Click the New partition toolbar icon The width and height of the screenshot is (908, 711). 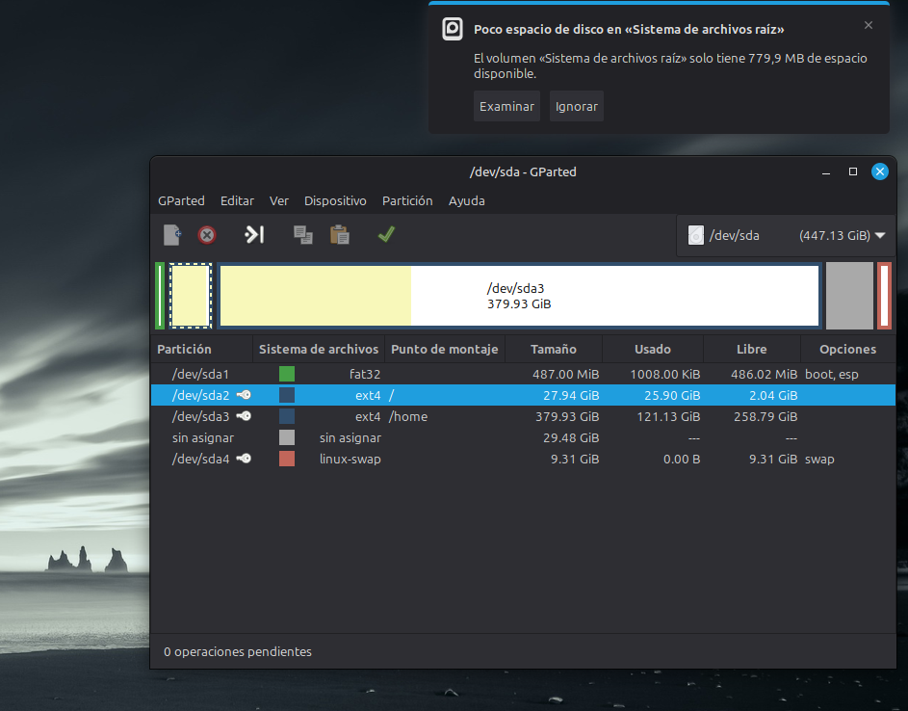pos(171,234)
